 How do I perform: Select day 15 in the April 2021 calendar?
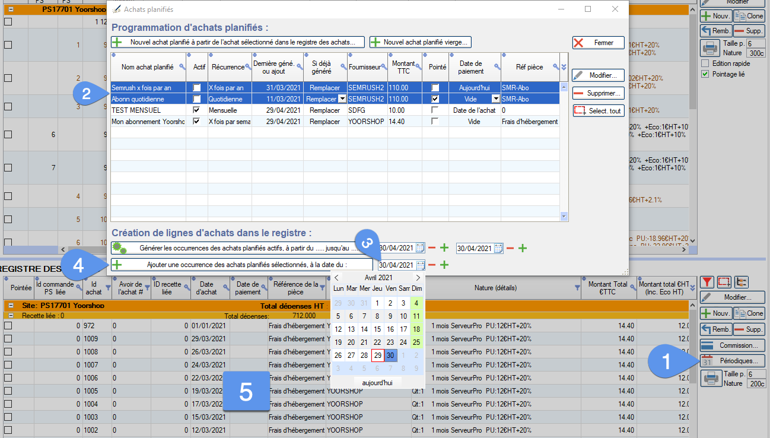pos(377,329)
